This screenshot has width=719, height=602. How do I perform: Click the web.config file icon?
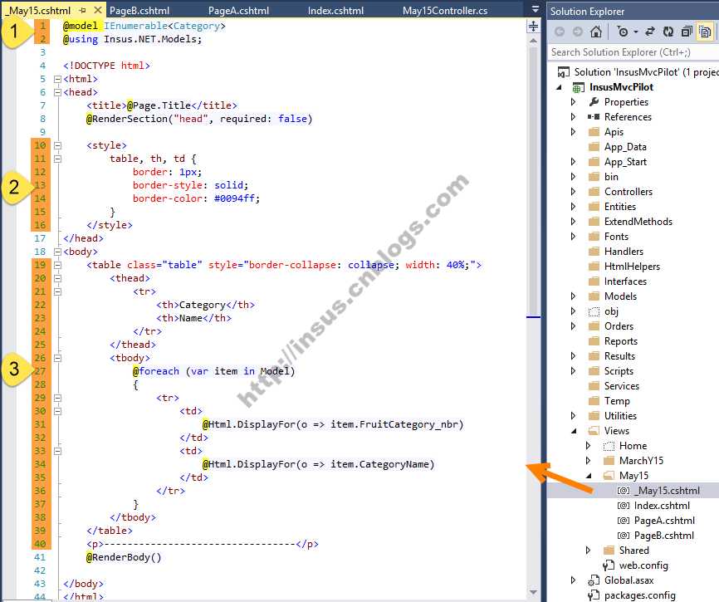pyautogui.click(x=609, y=565)
